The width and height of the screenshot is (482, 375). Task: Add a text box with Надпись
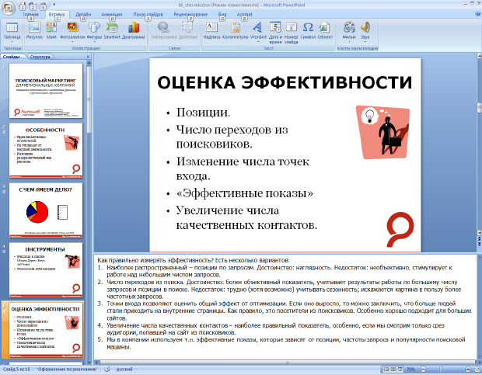coord(212,30)
